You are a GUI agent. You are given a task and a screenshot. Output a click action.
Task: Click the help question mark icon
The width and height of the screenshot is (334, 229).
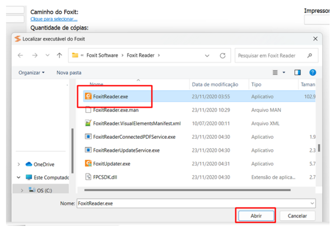[x=312, y=72]
